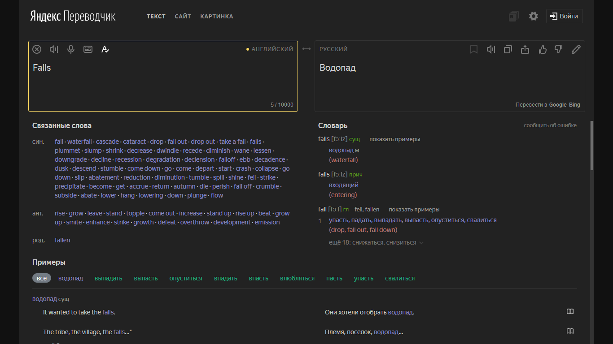The image size is (613, 344).
Task: Click the Войти login button
Action: tap(565, 16)
